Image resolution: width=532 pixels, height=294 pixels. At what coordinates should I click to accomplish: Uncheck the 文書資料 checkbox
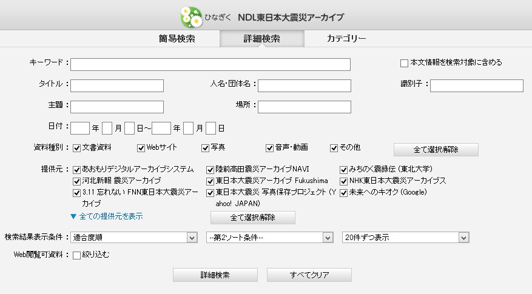pyautogui.click(x=76, y=148)
